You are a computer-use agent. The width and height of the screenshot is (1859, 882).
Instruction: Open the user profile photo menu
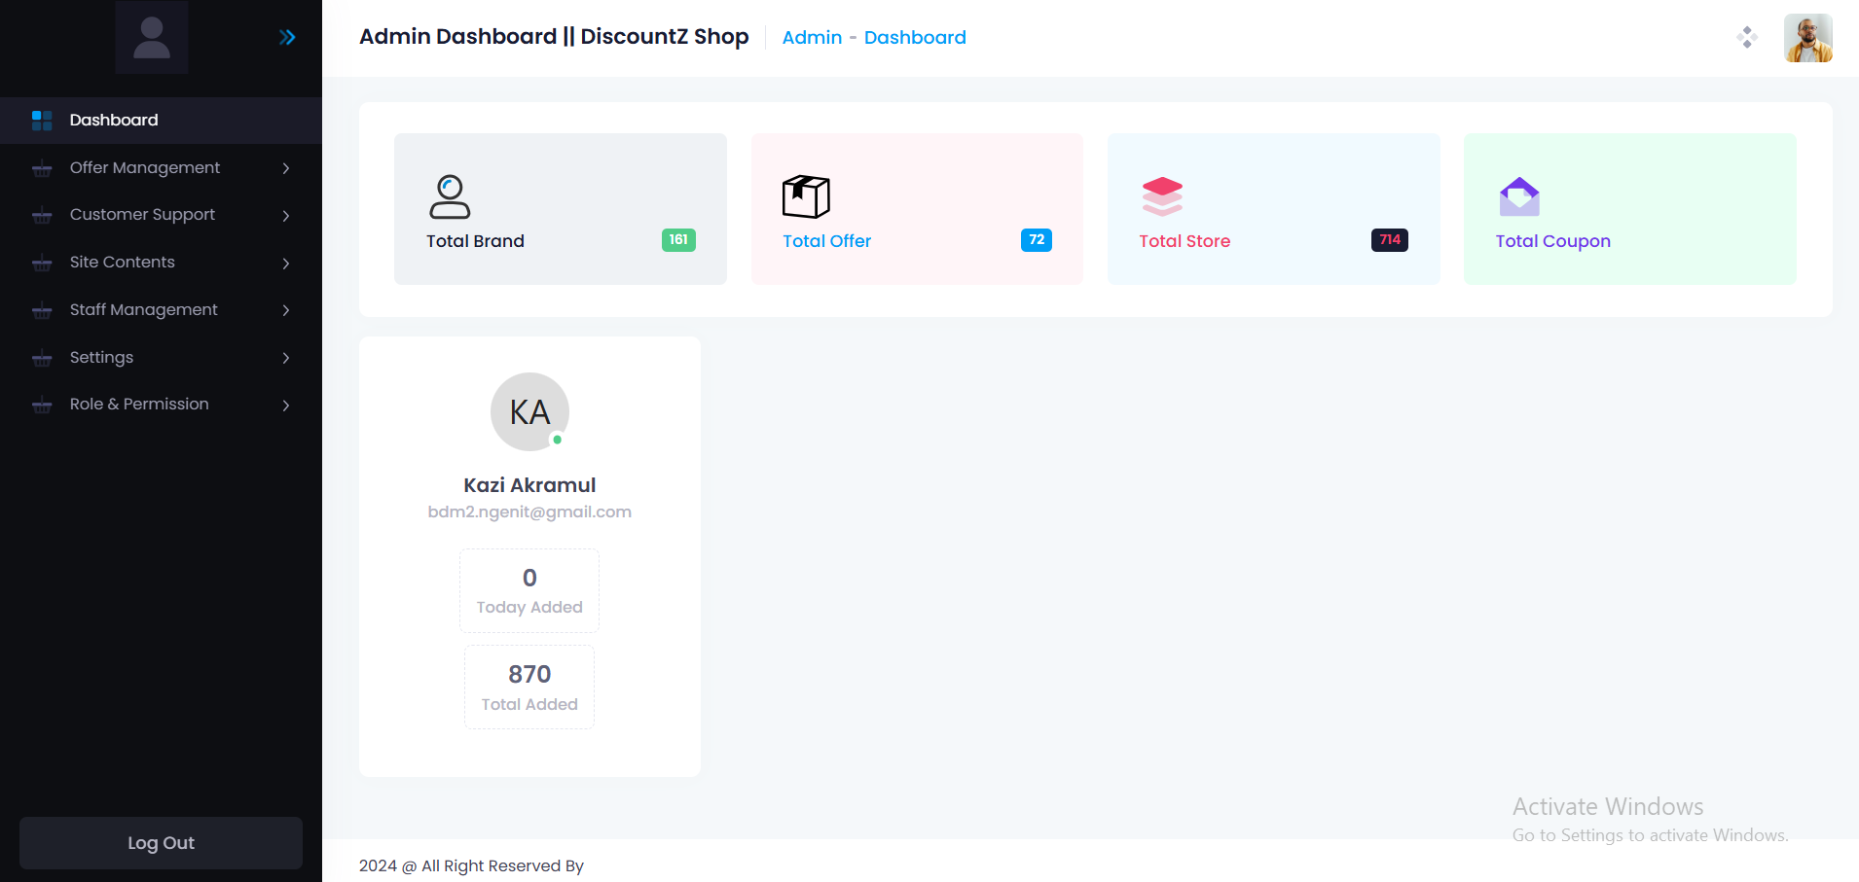point(1807,38)
